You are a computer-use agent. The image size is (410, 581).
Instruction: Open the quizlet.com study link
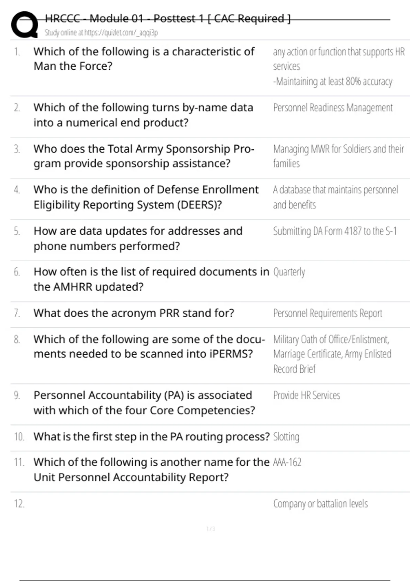[101, 33]
